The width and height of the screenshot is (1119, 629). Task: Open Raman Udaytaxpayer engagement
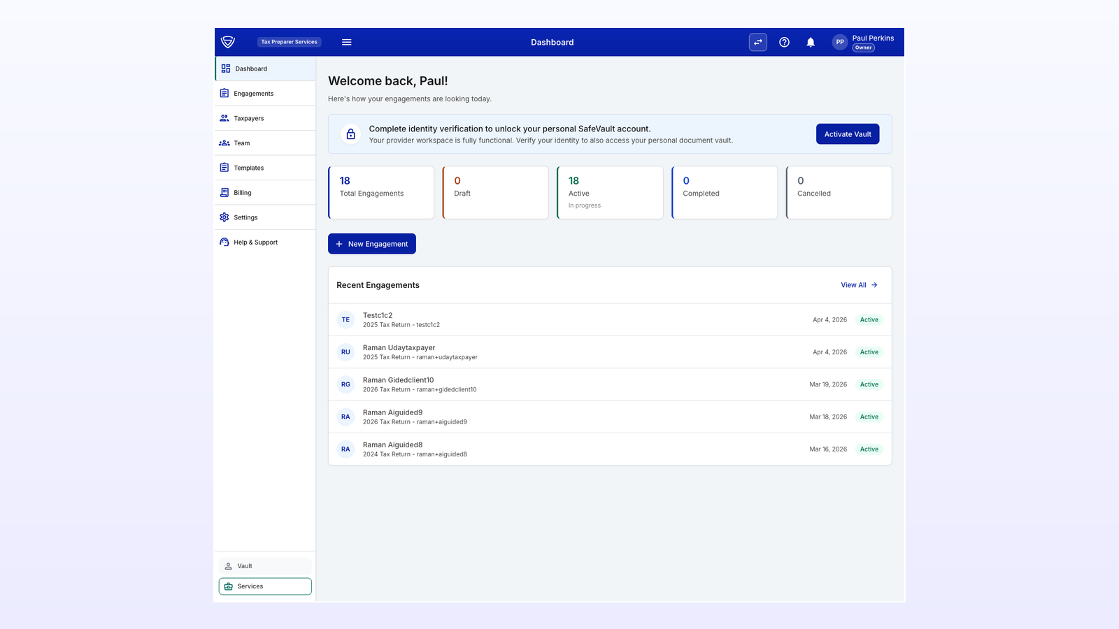[610, 352]
